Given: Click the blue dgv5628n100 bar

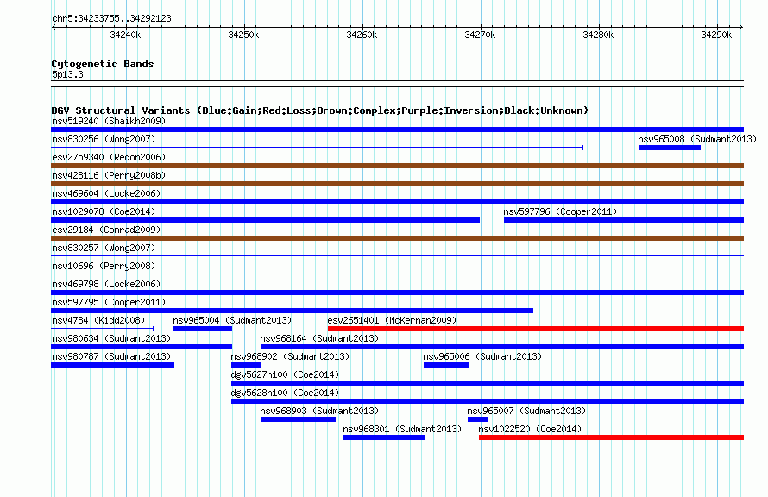Looking at the screenshot, I should tap(488, 401).
